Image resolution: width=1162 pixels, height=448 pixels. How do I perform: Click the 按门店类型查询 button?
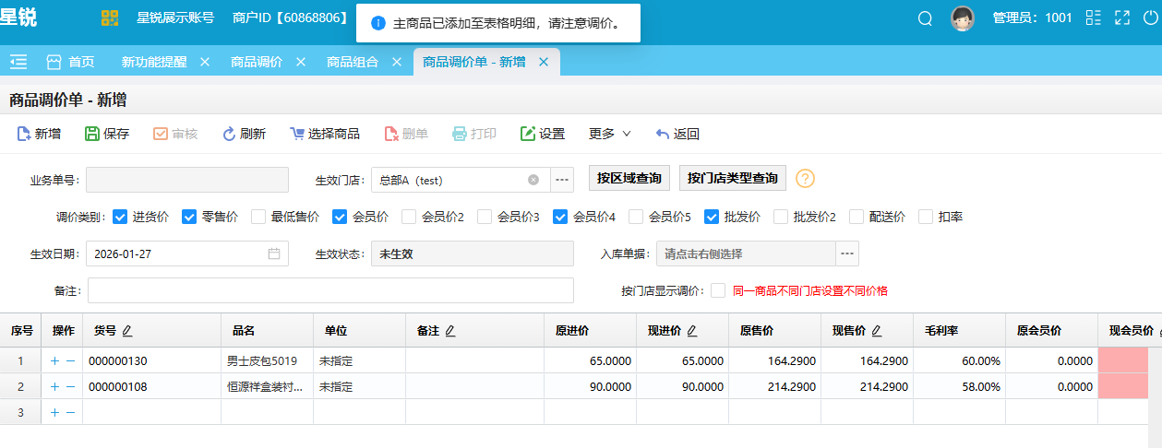(732, 179)
